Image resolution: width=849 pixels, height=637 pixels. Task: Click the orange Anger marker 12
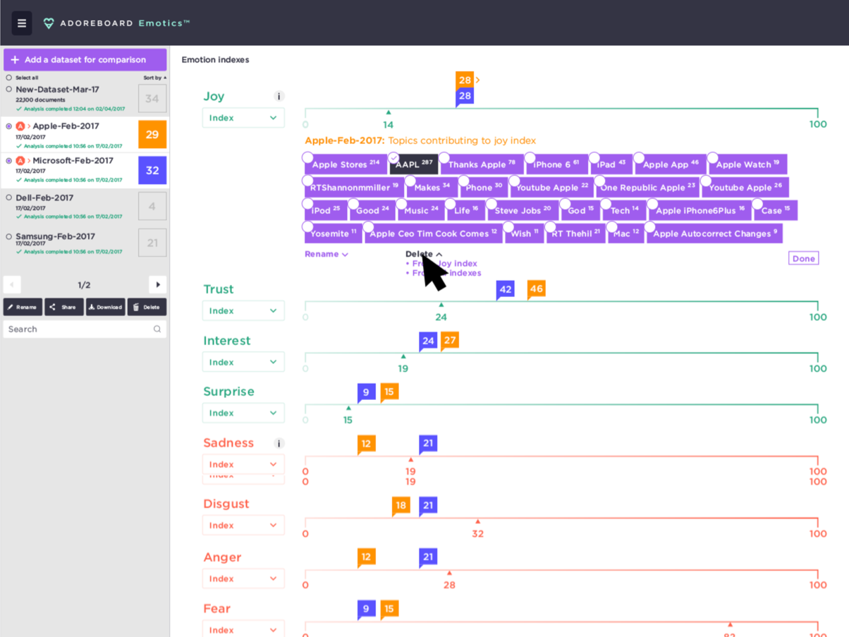(366, 557)
